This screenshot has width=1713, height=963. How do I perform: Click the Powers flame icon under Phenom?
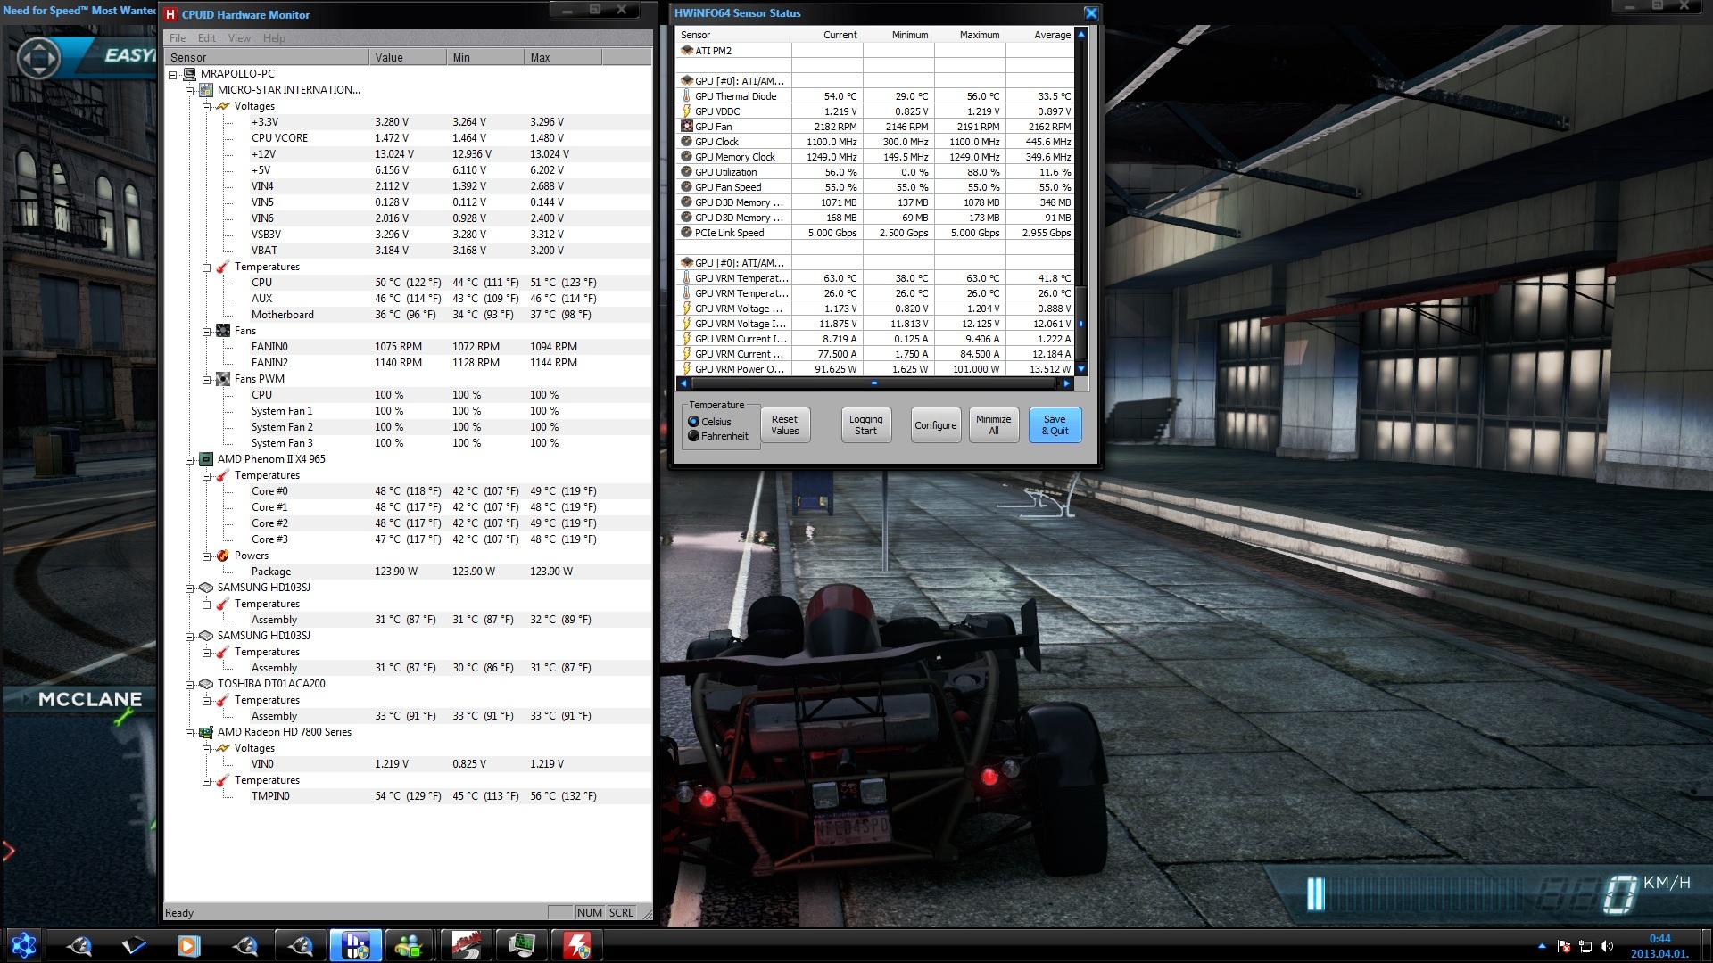tap(223, 556)
